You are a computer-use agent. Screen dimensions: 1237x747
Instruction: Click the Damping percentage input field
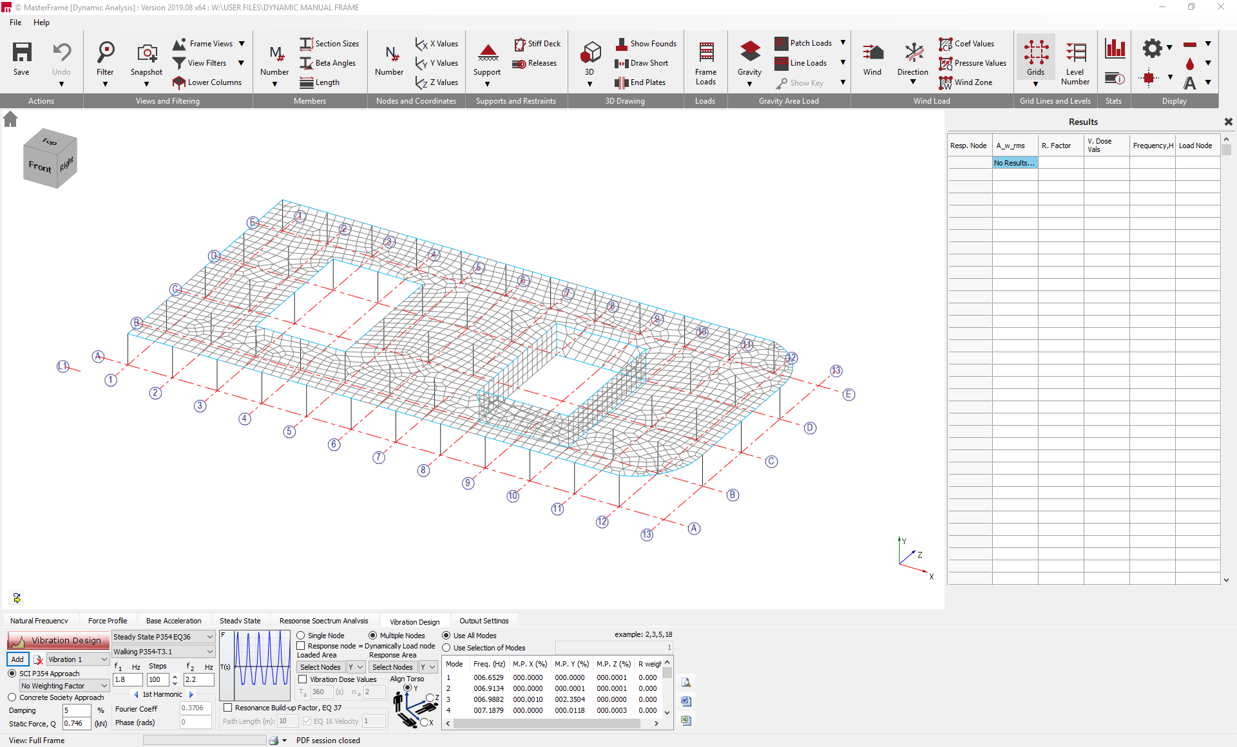pyautogui.click(x=76, y=710)
